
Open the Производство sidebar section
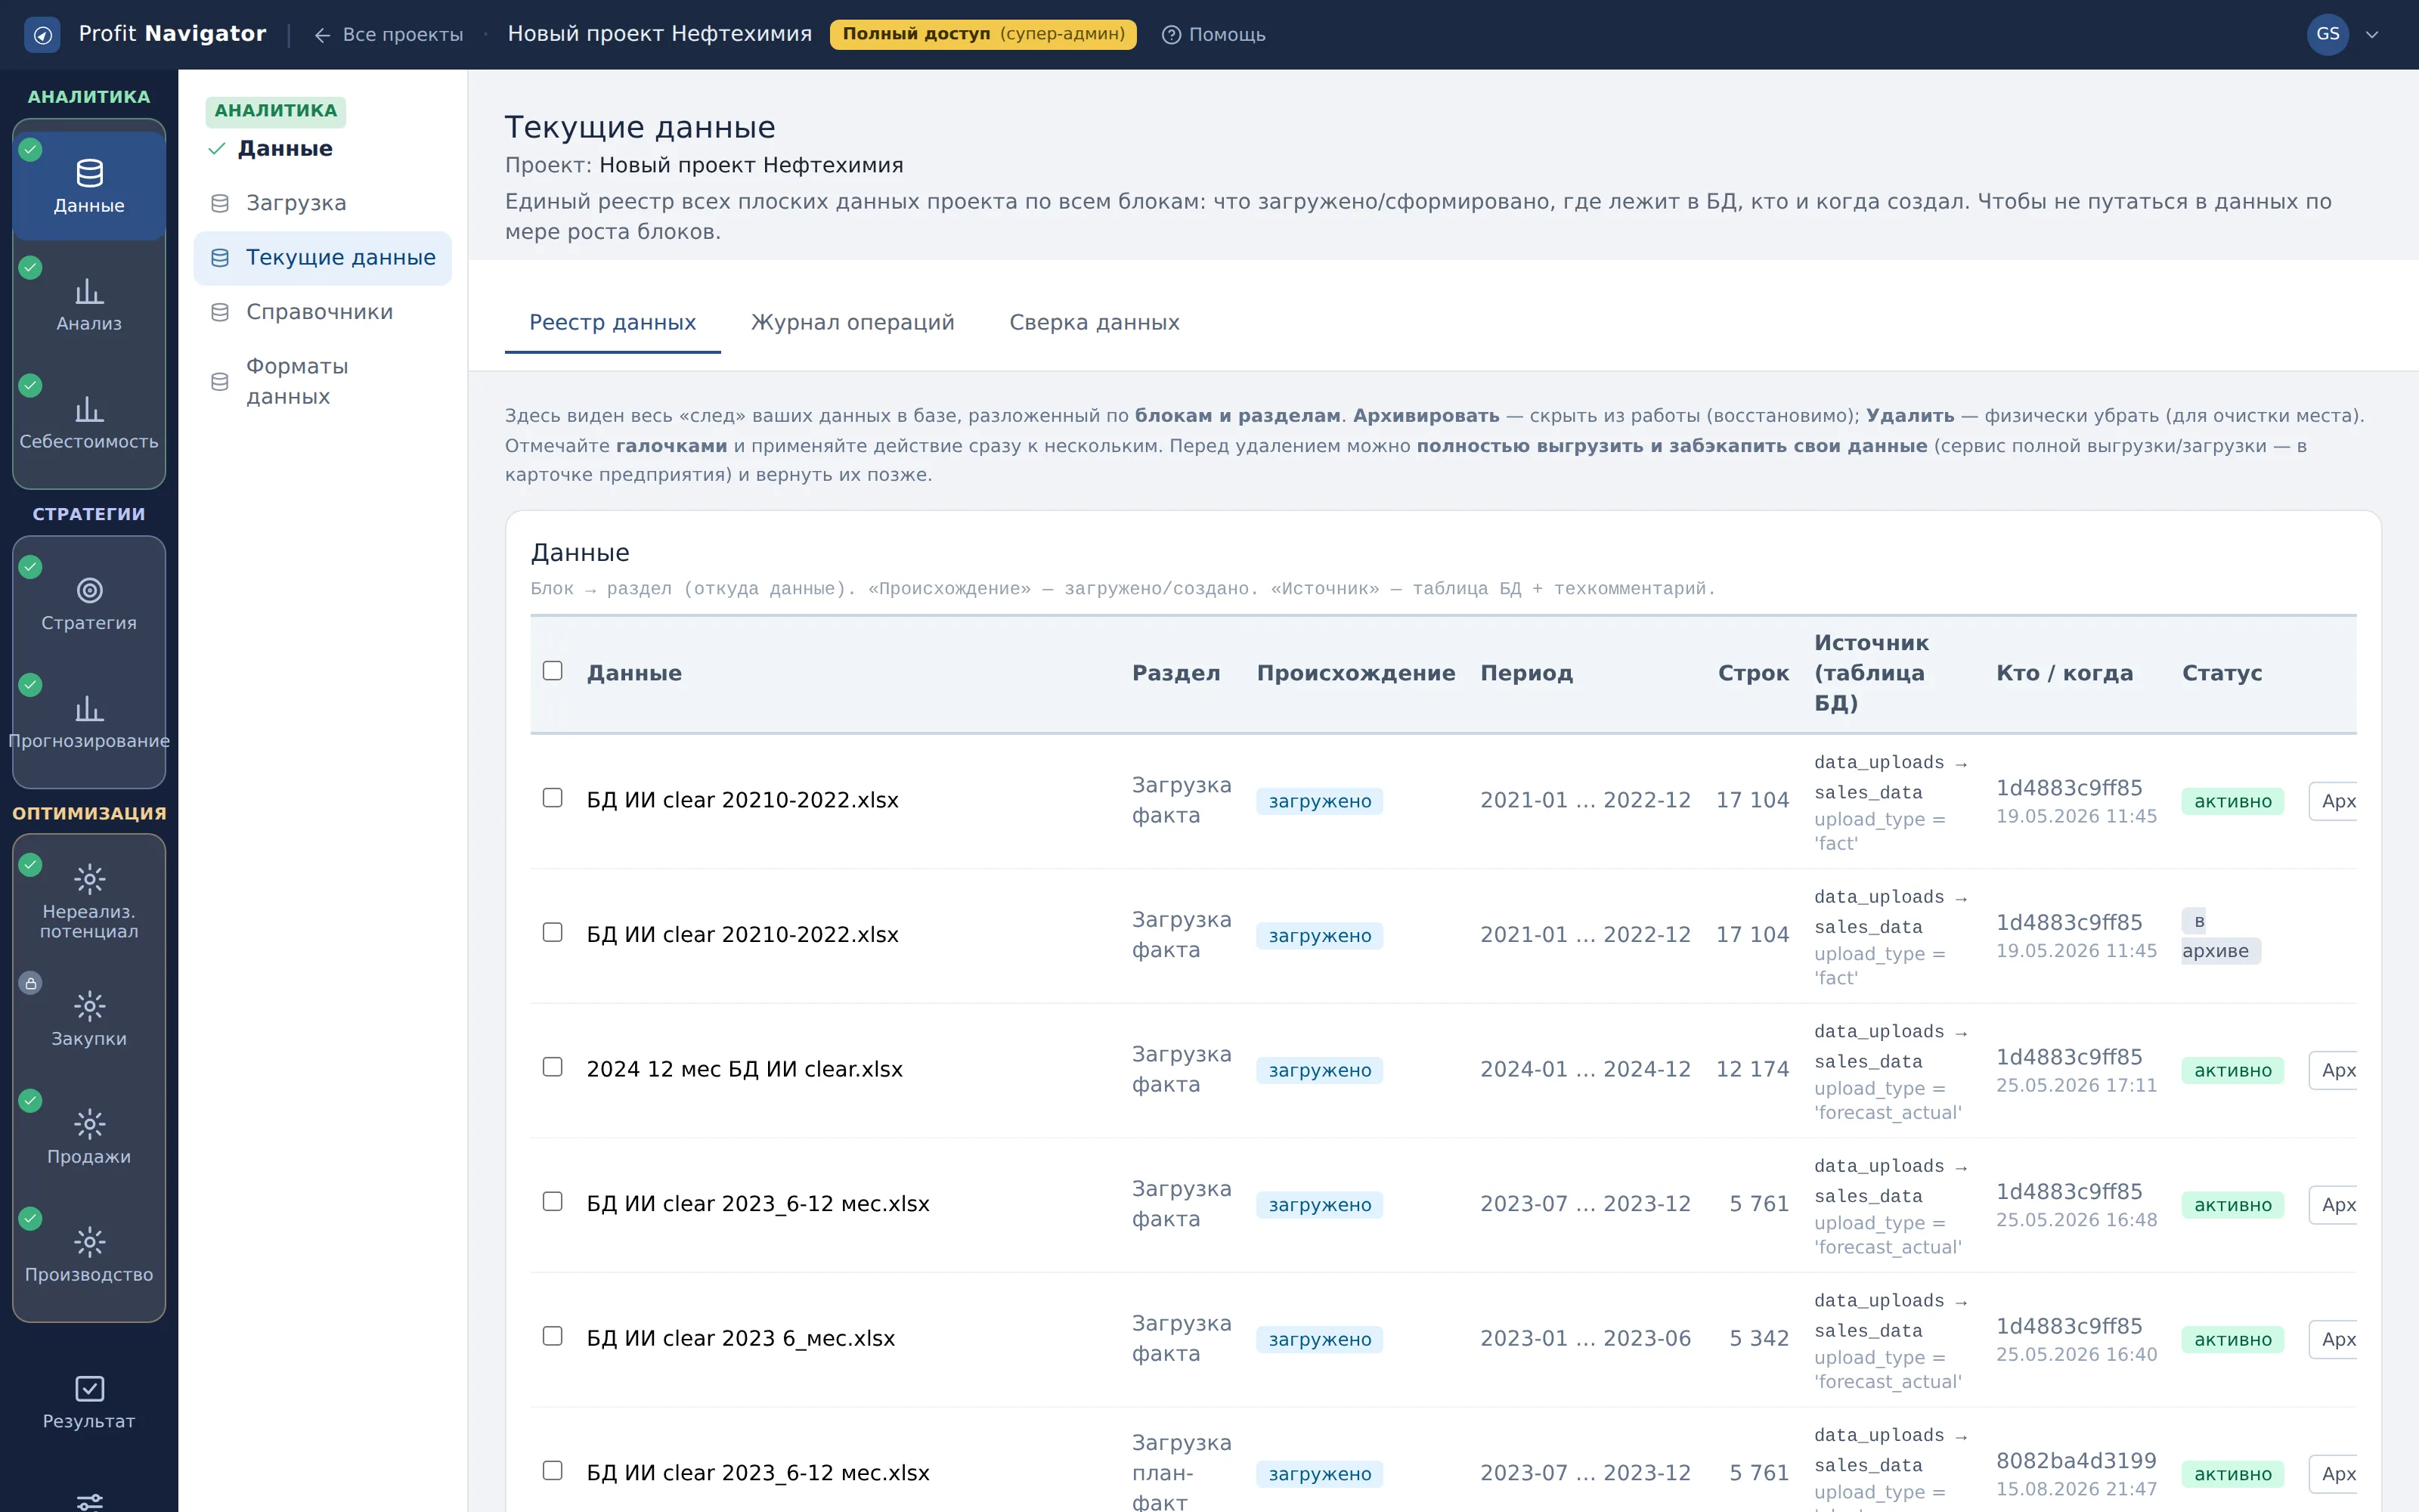tap(89, 1254)
